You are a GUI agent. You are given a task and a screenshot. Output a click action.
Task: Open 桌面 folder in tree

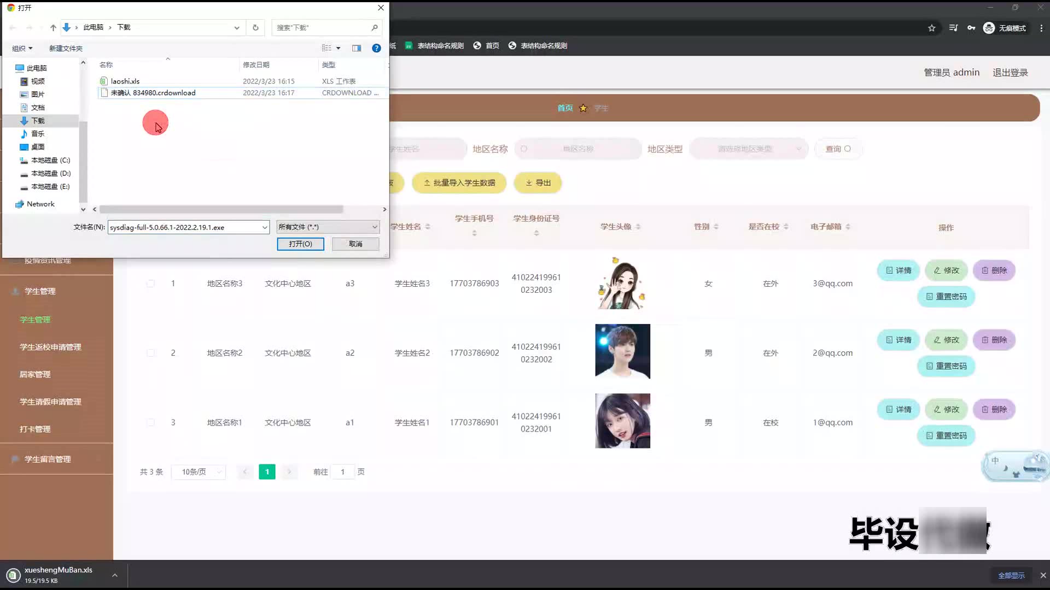[x=38, y=147]
